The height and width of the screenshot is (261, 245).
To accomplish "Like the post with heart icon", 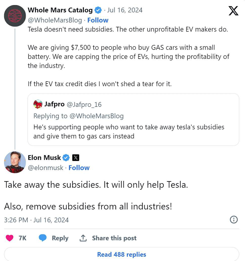I will click(x=10, y=238).
